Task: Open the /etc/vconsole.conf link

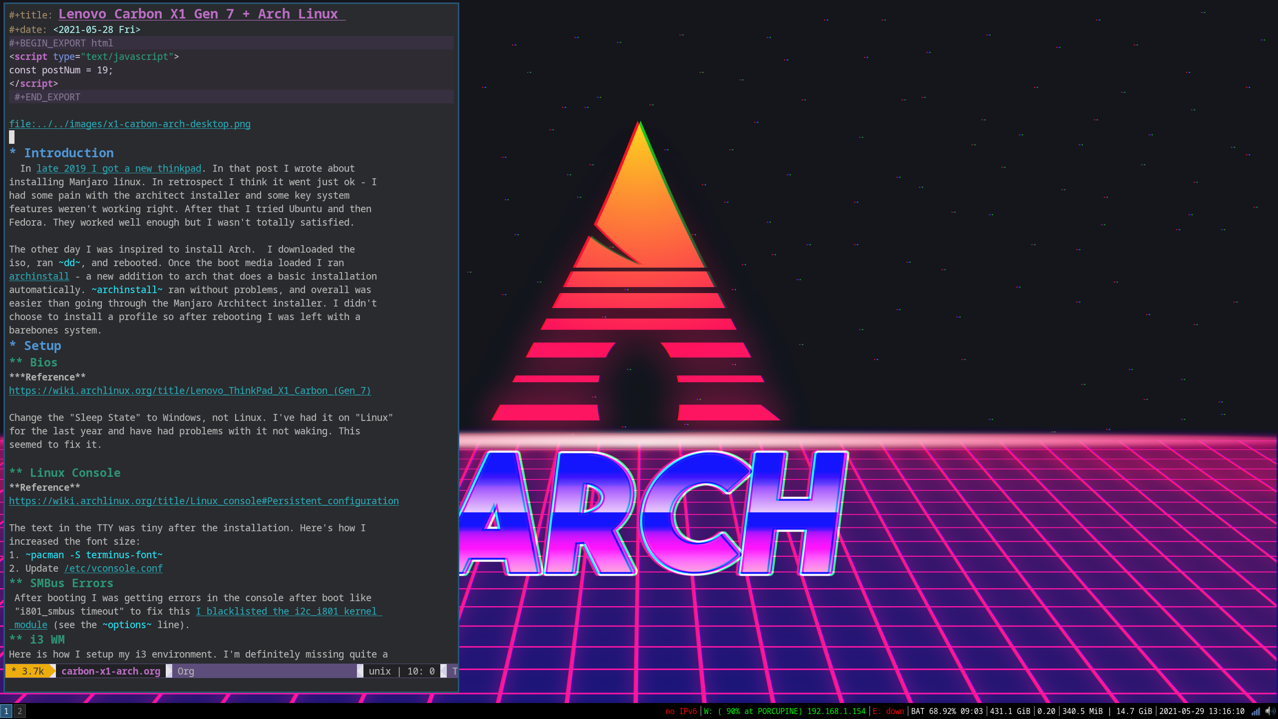Action: (113, 568)
